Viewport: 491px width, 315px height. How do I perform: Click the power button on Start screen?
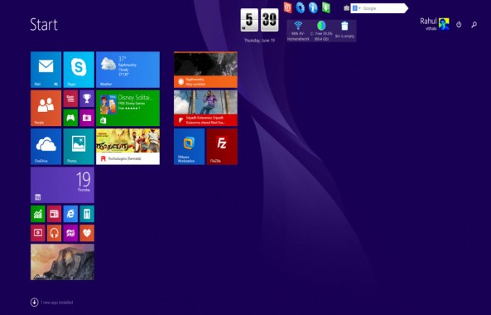459,24
